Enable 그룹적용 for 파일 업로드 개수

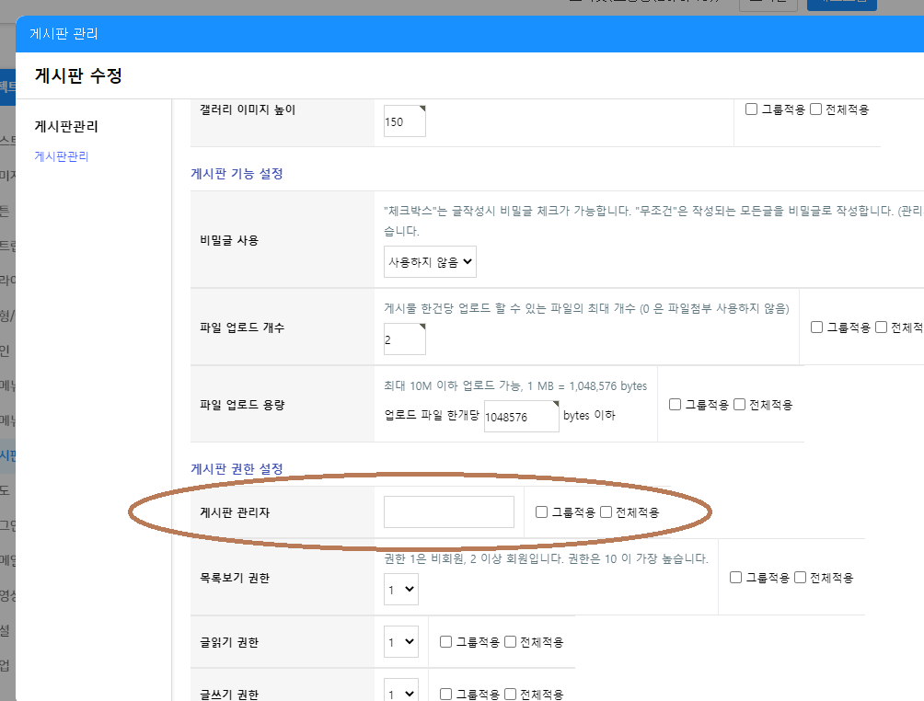point(817,327)
